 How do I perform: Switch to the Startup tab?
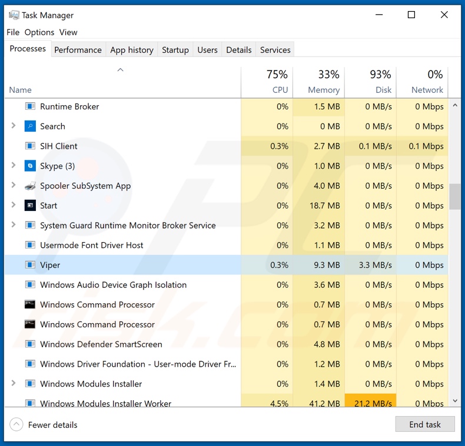pyautogui.click(x=175, y=50)
